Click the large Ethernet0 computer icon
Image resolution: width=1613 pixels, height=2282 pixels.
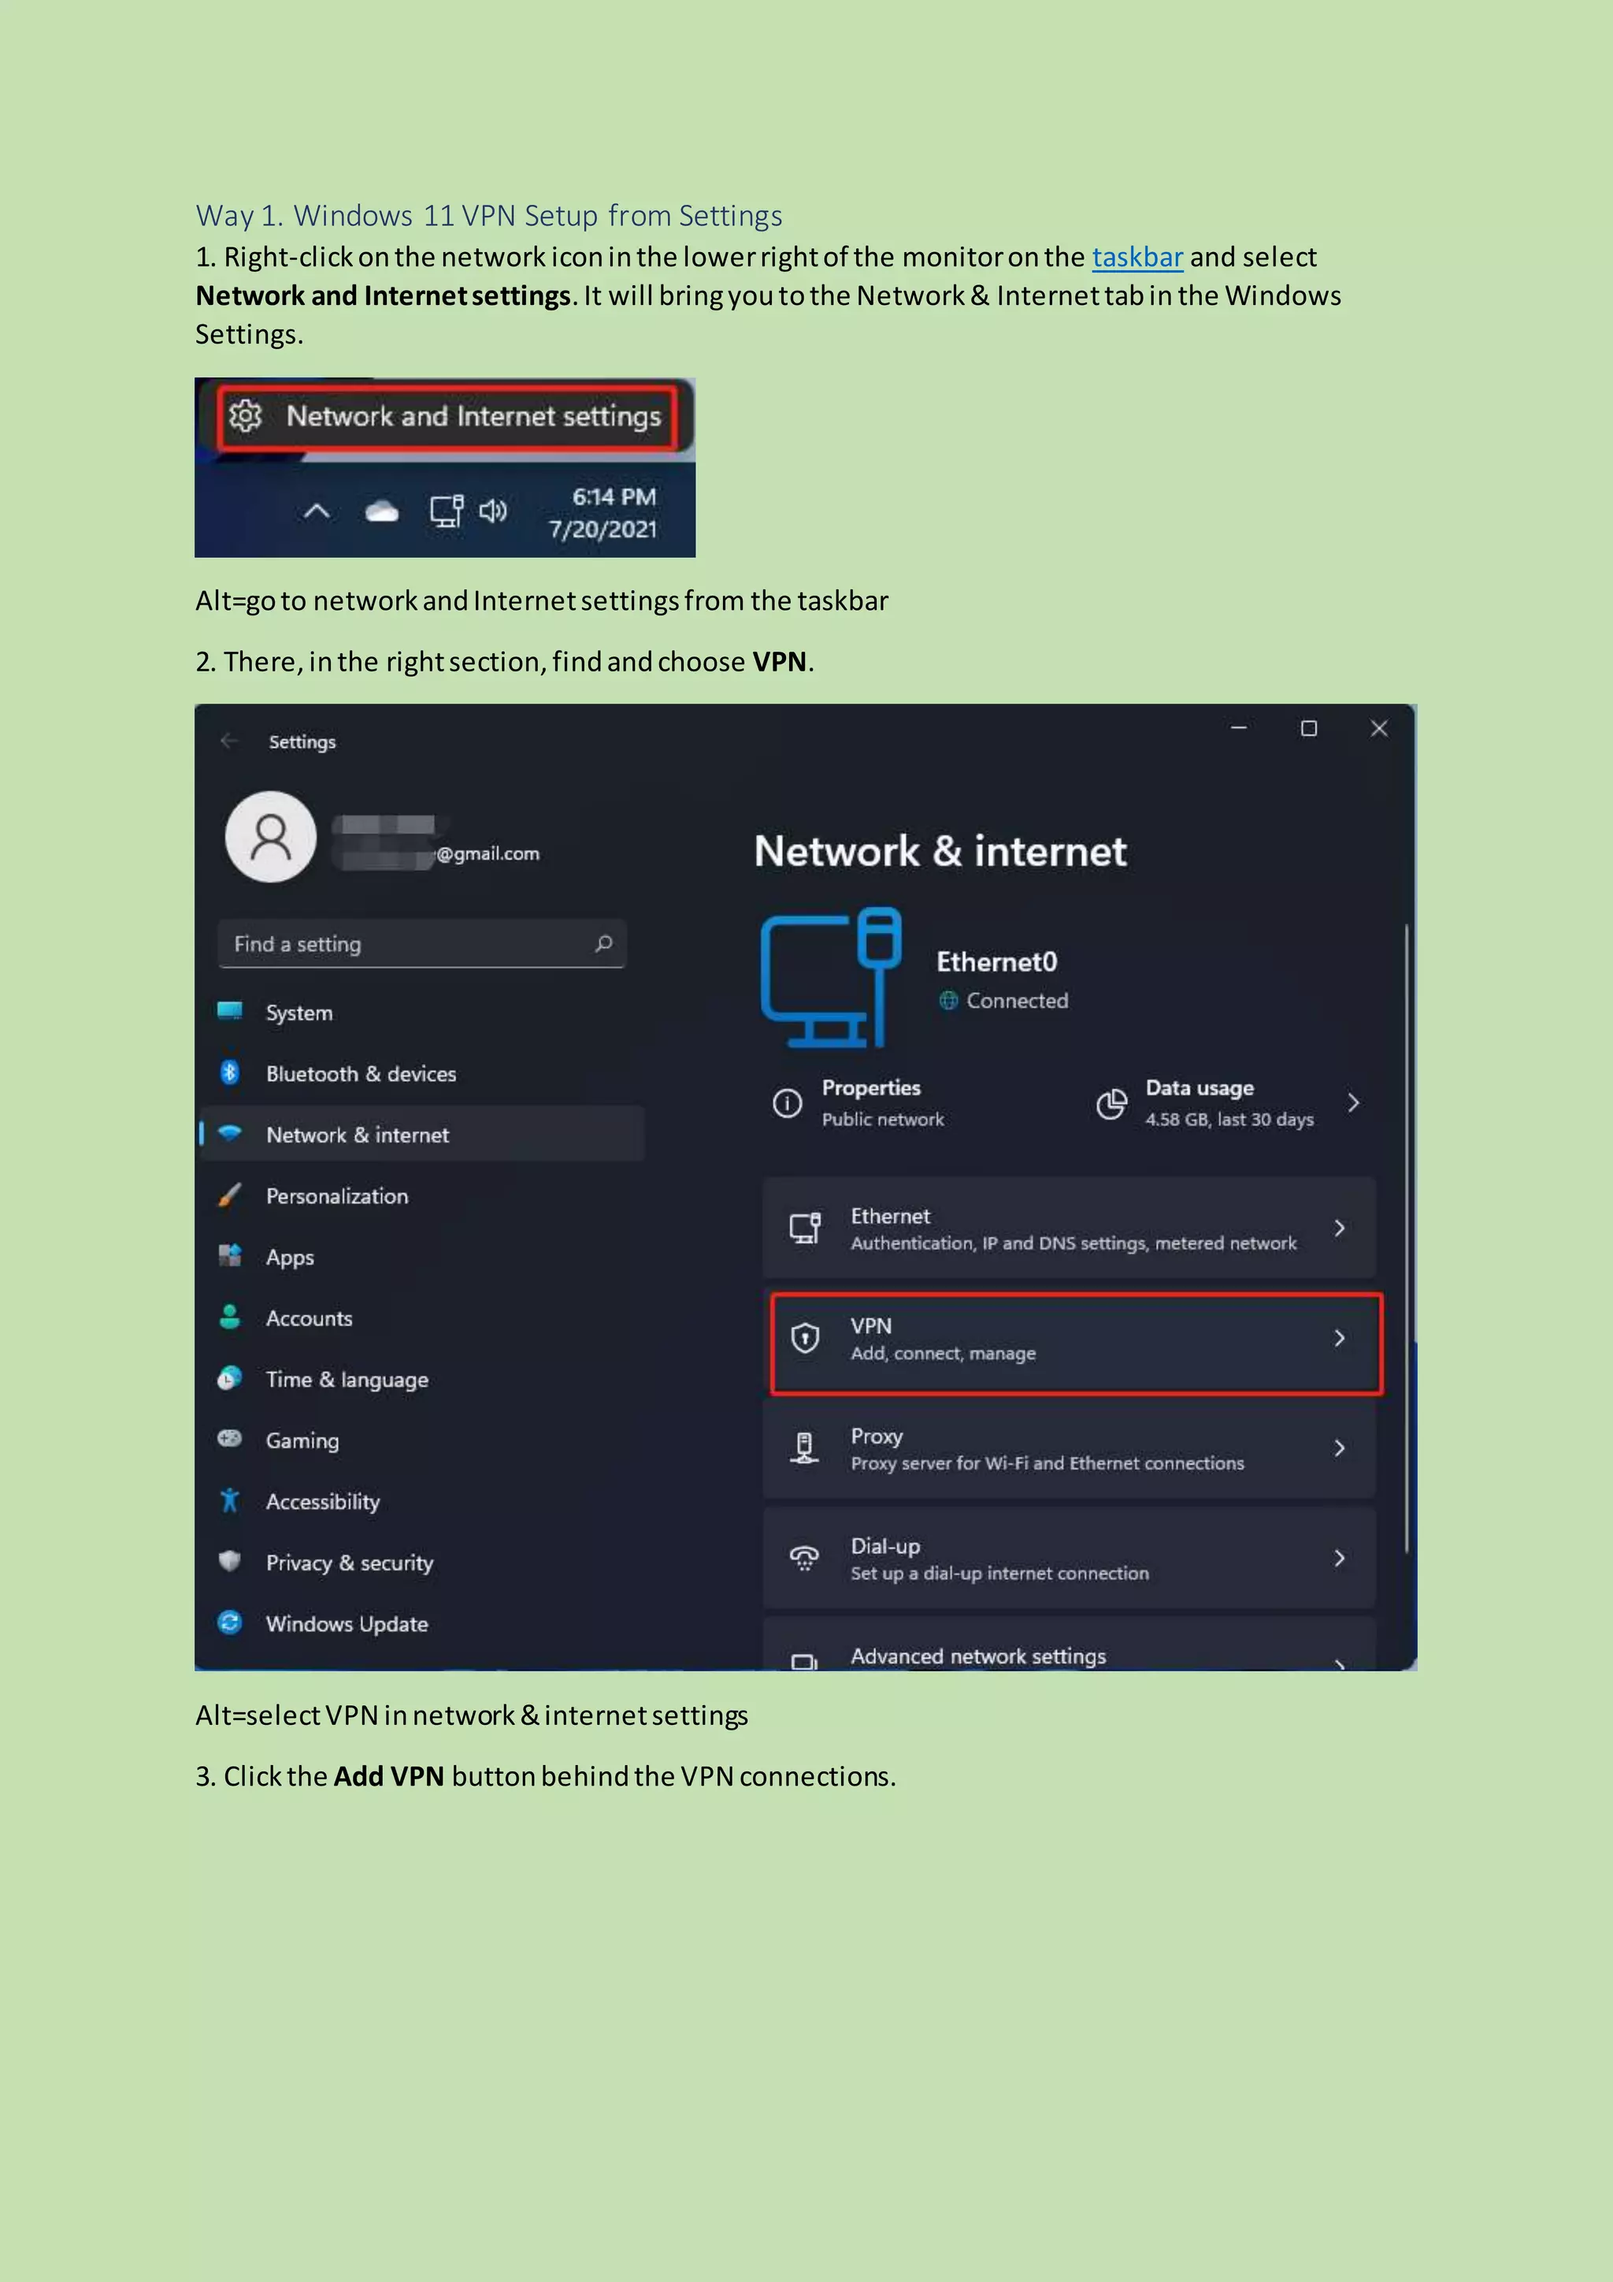tap(832, 977)
